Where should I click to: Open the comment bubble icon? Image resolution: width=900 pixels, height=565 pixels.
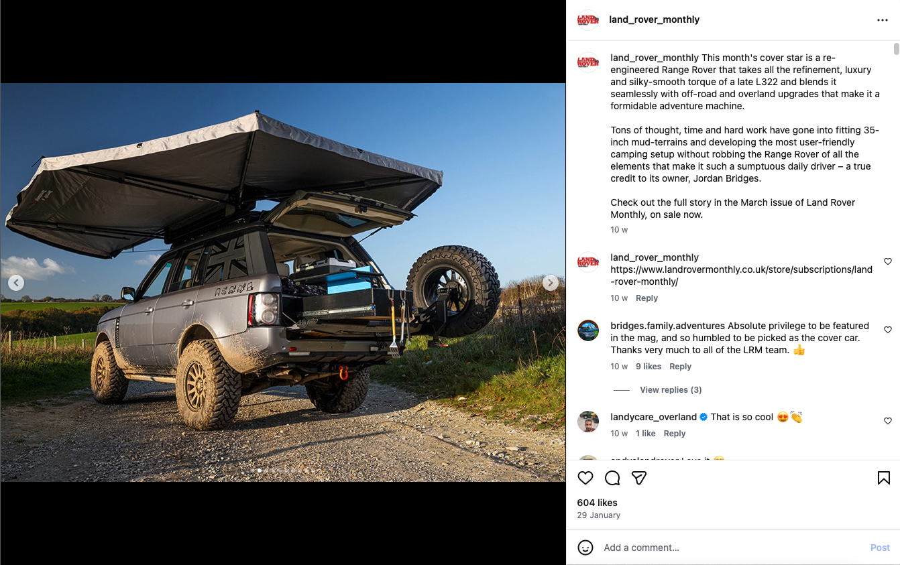(x=612, y=478)
